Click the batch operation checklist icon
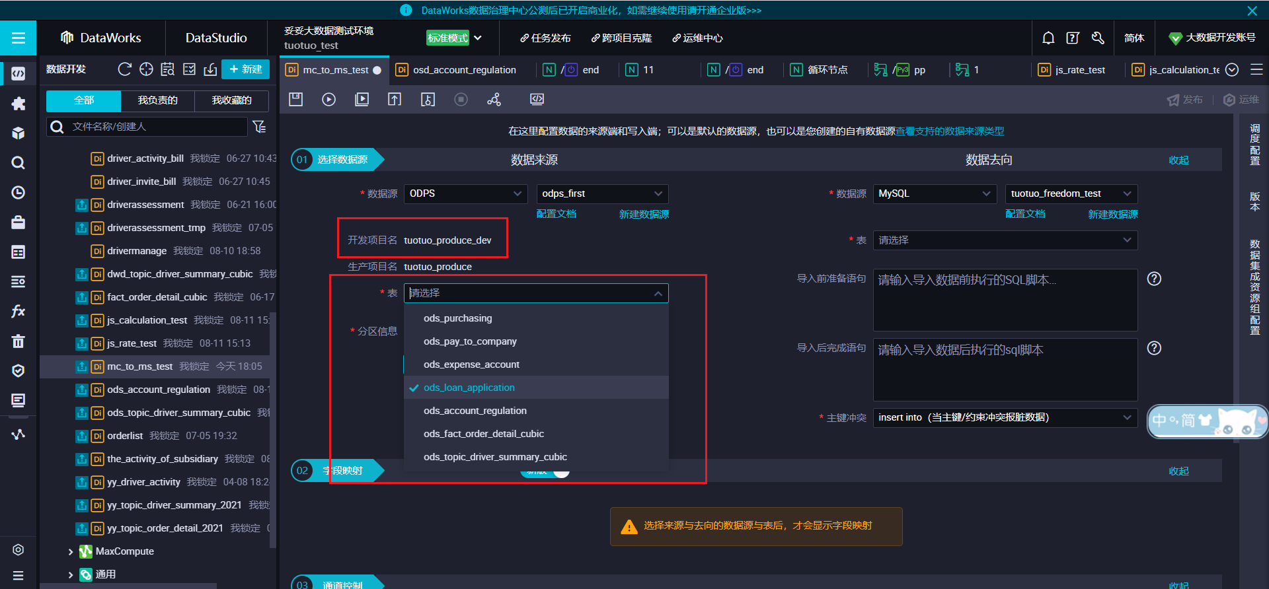This screenshot has height=589, width=1269. (x=189, y=69)
